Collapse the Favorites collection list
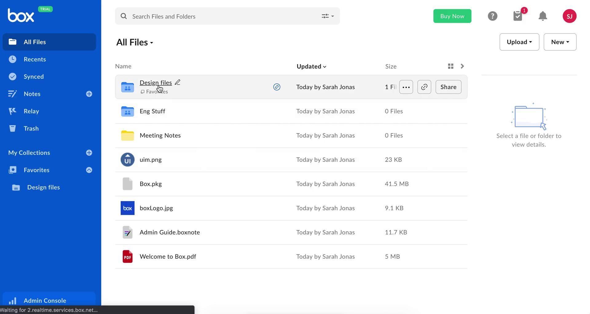 [x=89, y=170]
